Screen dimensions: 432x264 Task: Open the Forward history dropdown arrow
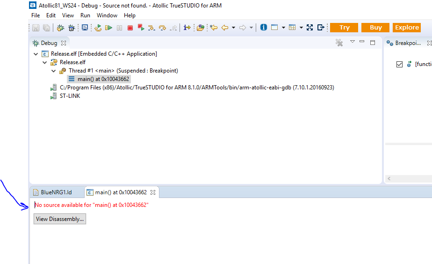pyautogui.click(x=251, y=28)
